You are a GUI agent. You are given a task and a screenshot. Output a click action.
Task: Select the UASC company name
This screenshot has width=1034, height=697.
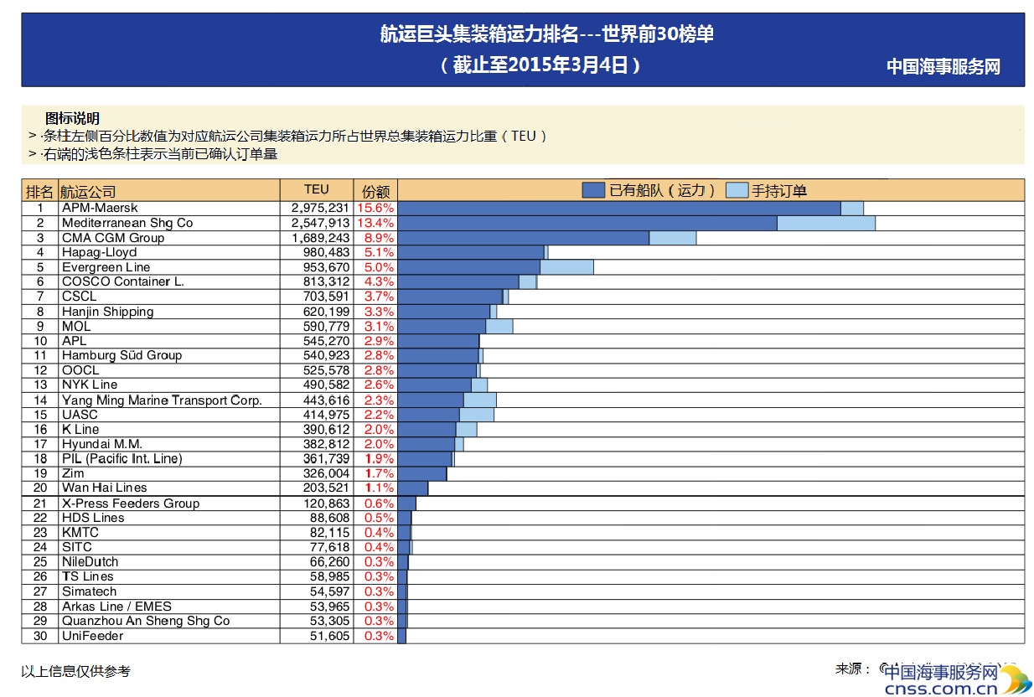coord(80,415)
